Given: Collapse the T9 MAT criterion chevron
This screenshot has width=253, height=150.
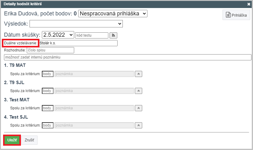Looking at the screenshot, I should 139,74.
